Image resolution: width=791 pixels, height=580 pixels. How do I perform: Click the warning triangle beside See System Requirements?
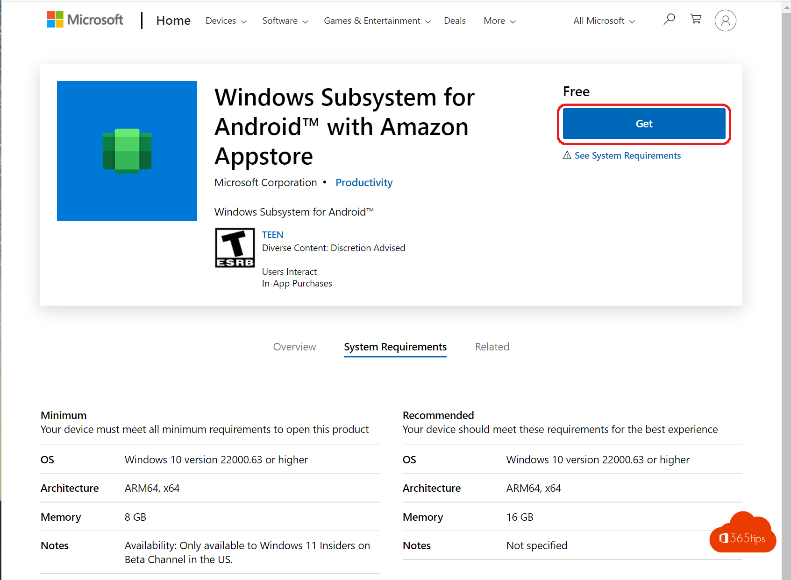[x=567, y=155]
